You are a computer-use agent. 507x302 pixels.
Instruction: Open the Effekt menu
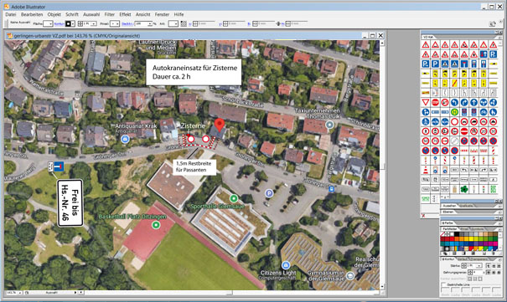click(125, 14)
